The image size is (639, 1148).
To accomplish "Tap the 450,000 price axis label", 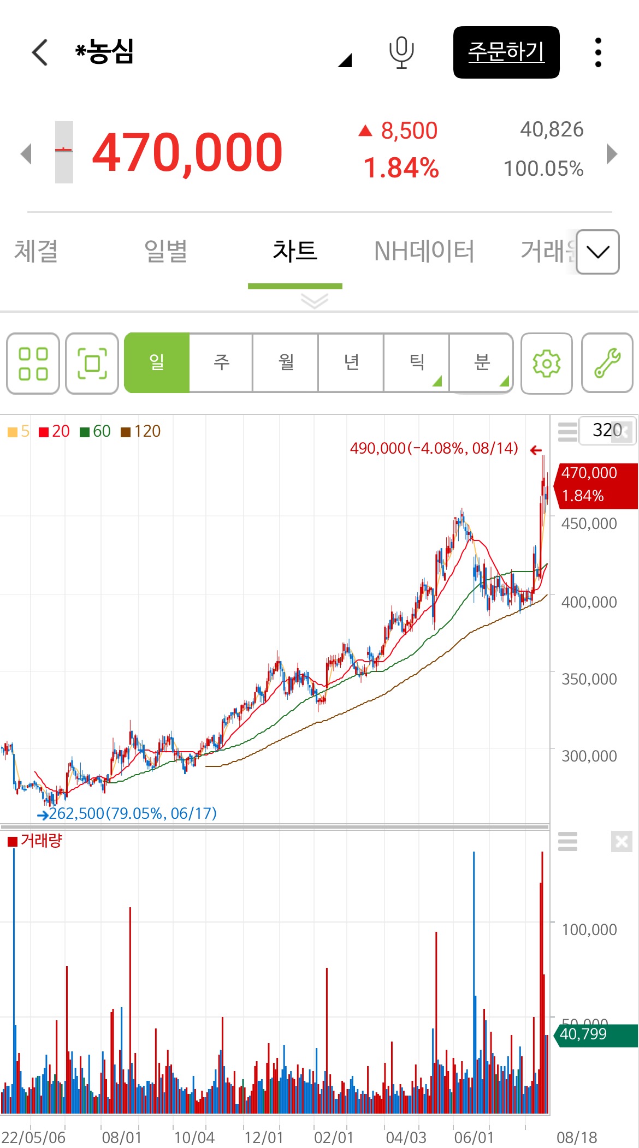I will tap(589, 524).
